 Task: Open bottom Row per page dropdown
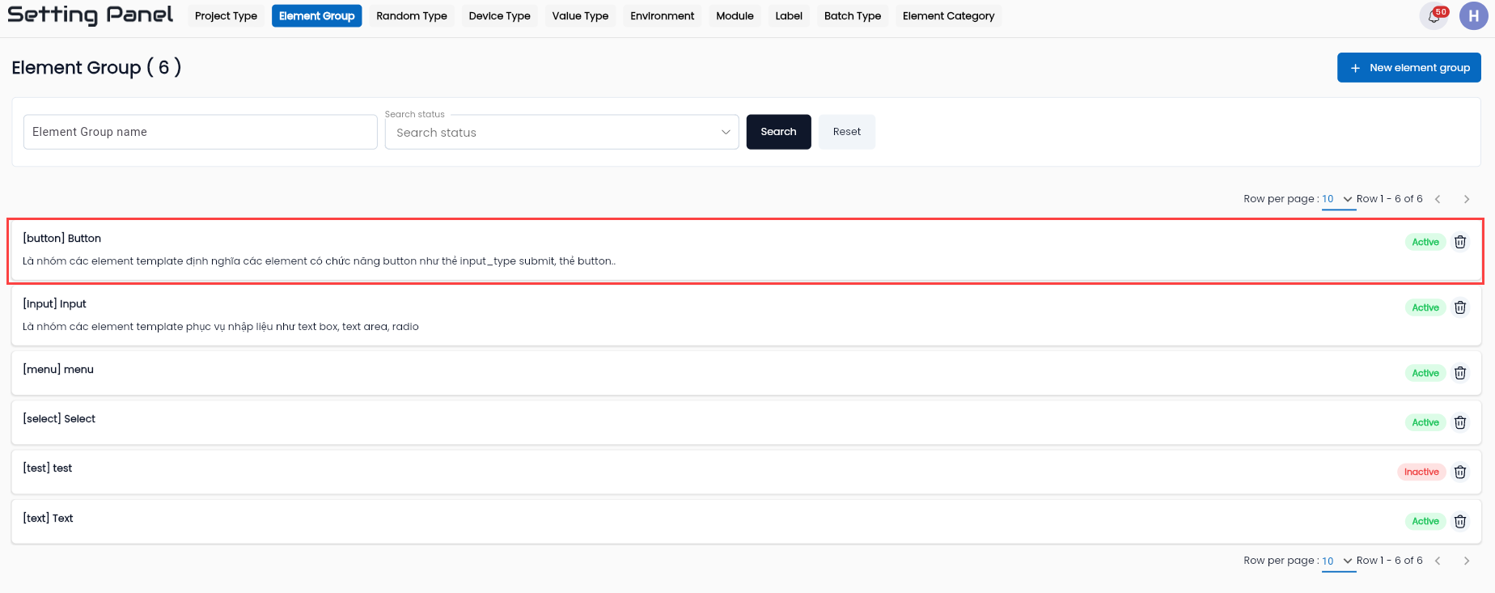pos(1338,561)
